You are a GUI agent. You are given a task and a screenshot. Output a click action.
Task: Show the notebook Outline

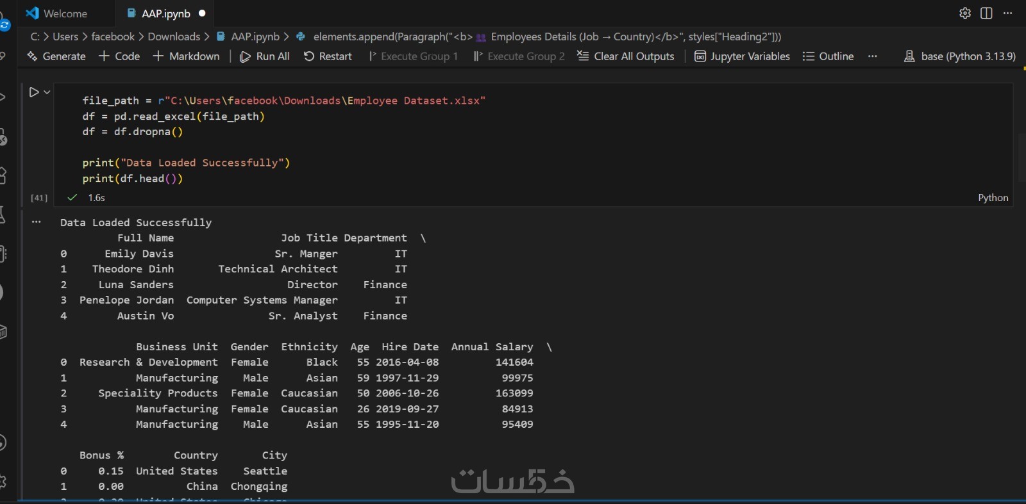tap(828, 56)
